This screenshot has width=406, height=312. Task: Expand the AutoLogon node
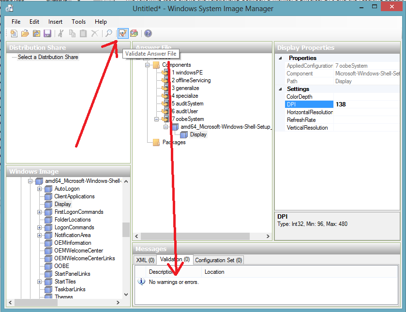[39, 189]
